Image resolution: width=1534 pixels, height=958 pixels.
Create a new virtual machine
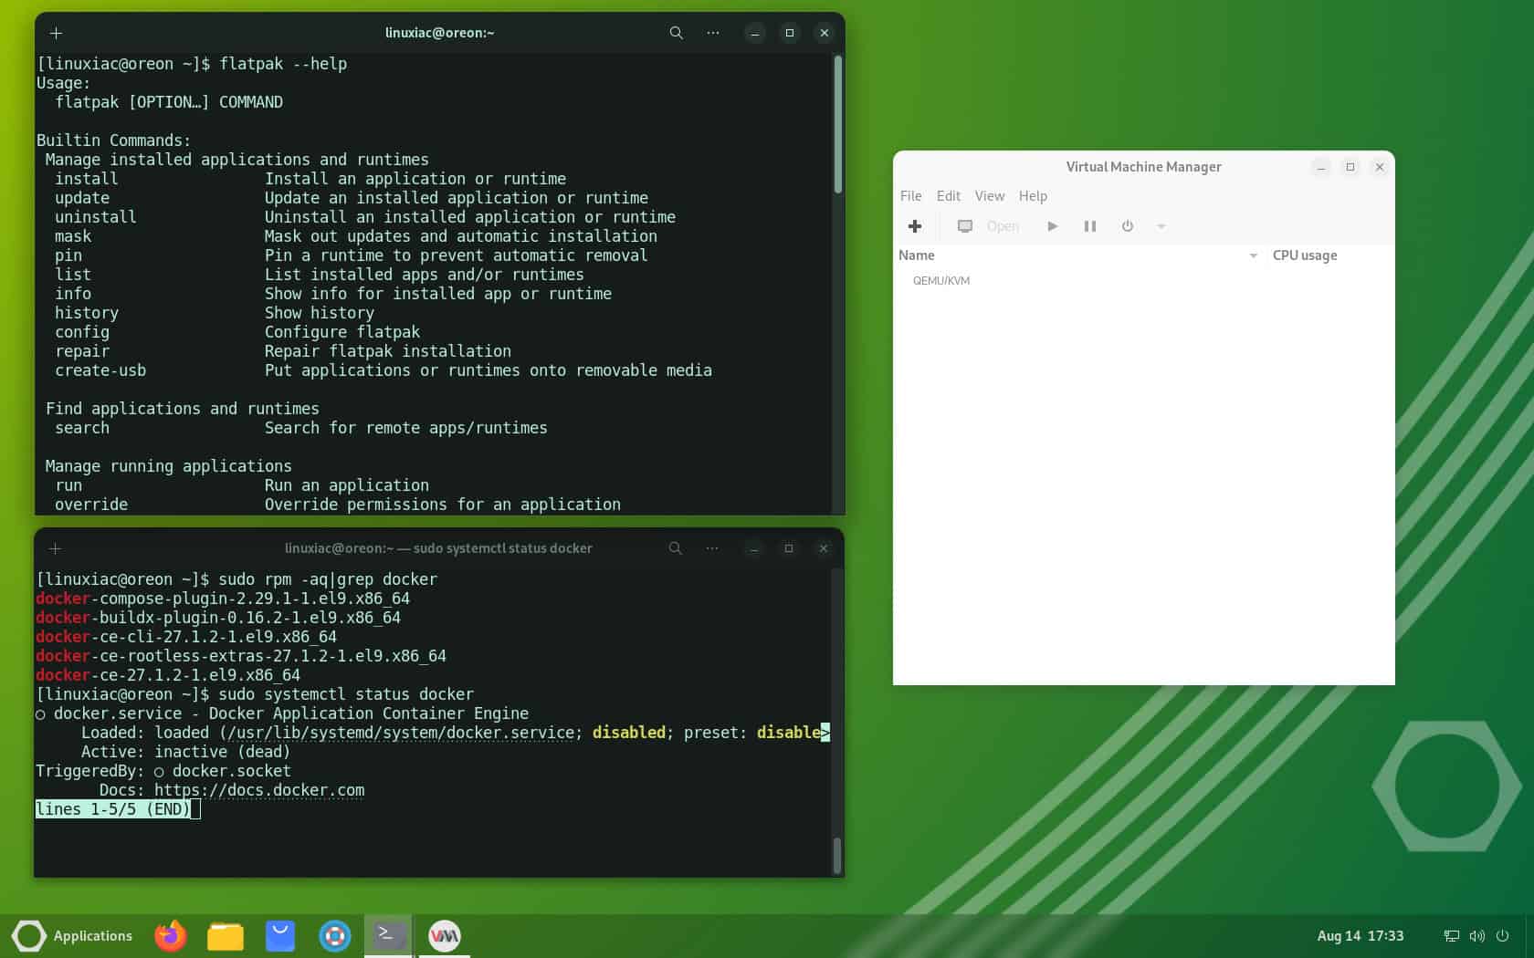[914, 226]
